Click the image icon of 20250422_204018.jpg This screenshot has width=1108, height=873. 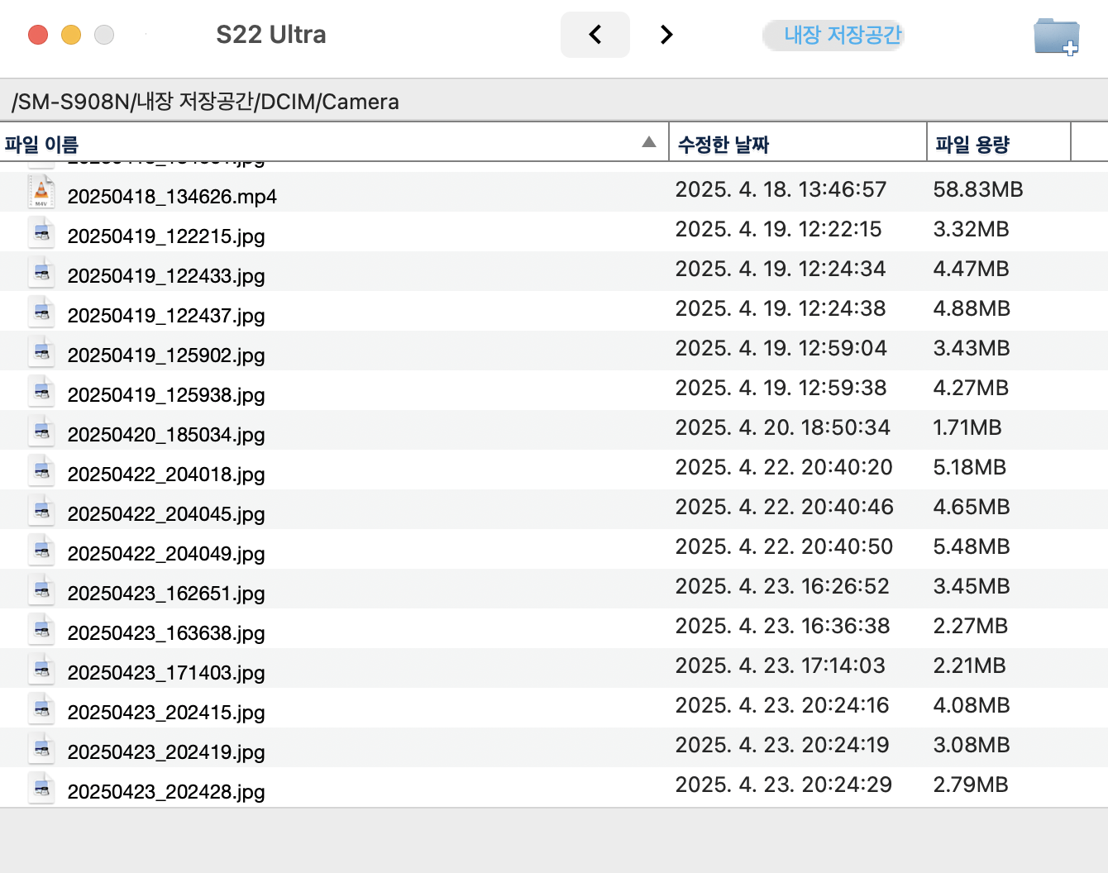(x=41, y=471)
